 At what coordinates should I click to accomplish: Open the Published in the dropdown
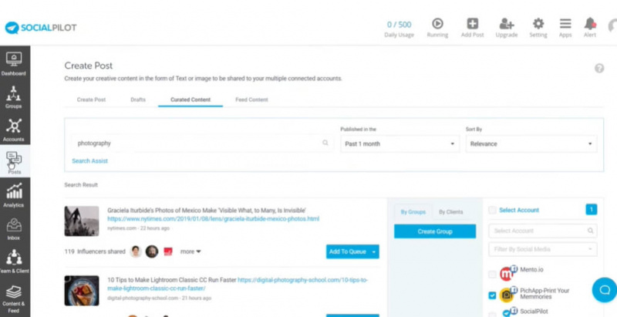[x=400, y=144]
